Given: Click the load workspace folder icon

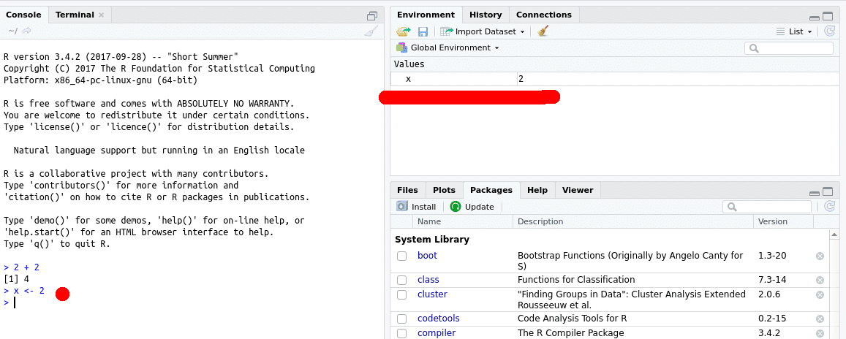Looking at the screenshot, I should (404, 31).
